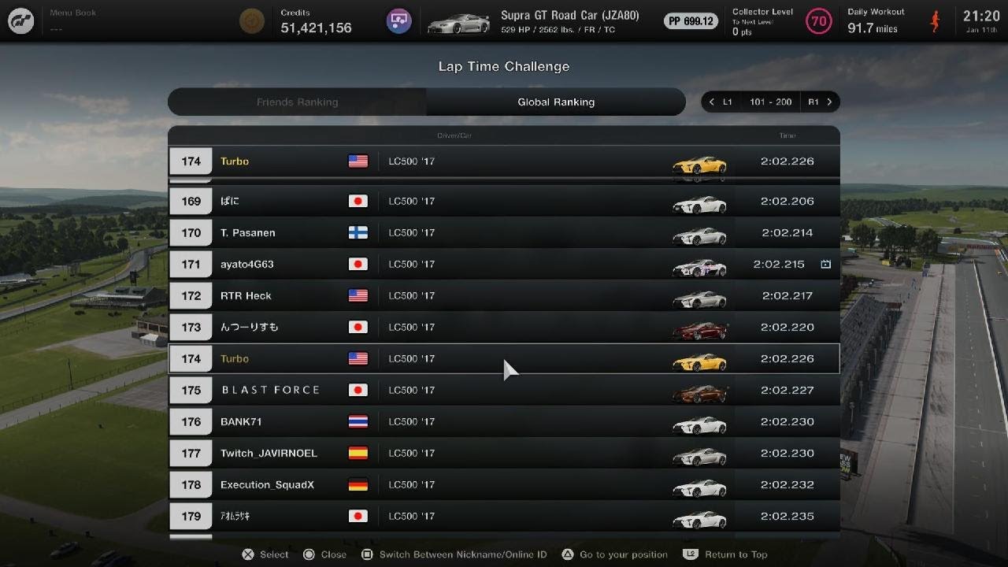Screen dimensions: 1008x567
Task: Click the cross Select button hint
Action: pyautogui.click(x=265, y=554)
